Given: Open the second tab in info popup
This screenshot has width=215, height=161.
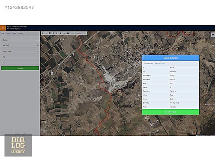Looking at the screenshot, I should (160, 64).
